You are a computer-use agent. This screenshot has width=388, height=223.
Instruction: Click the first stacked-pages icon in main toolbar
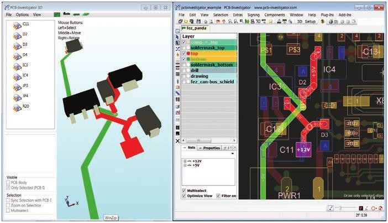point(181,22)
